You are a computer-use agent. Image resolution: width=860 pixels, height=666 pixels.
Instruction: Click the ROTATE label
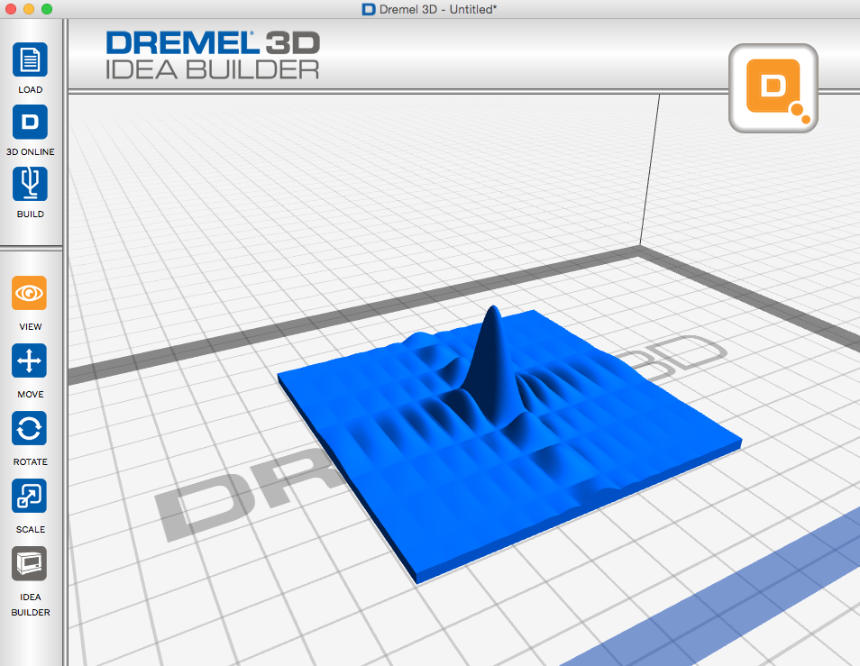coord(30,461)
